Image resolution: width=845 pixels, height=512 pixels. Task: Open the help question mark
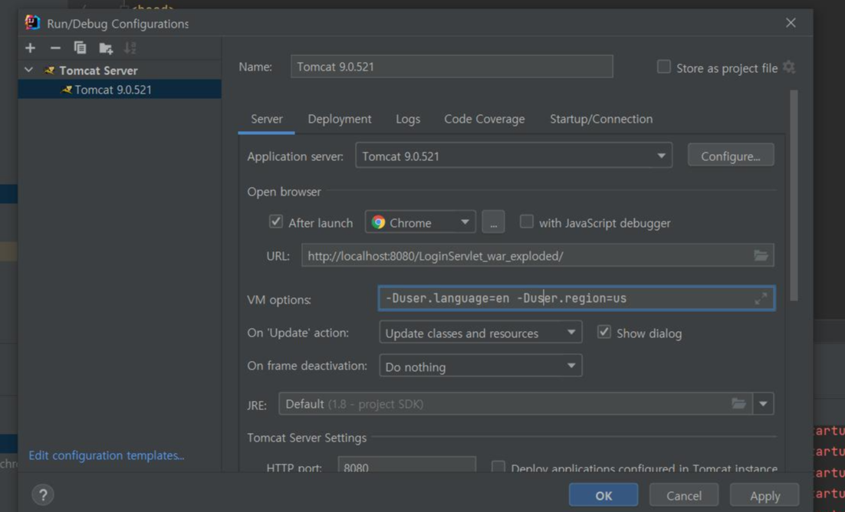[43, 494]
